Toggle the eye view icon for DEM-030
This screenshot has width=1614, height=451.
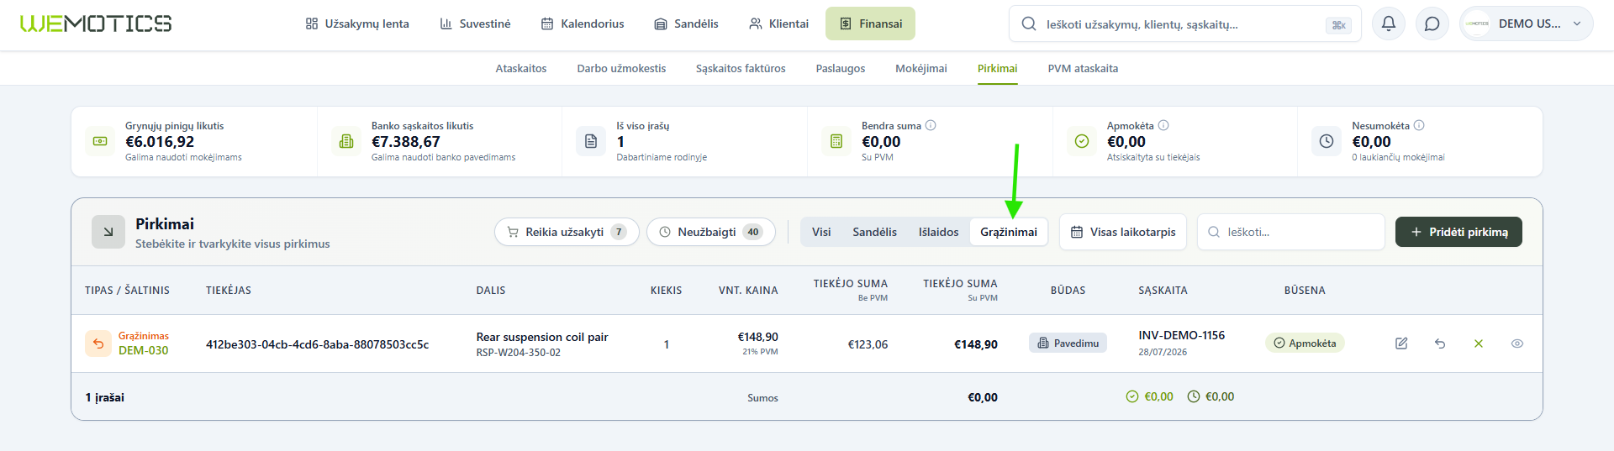(1517, 343)
